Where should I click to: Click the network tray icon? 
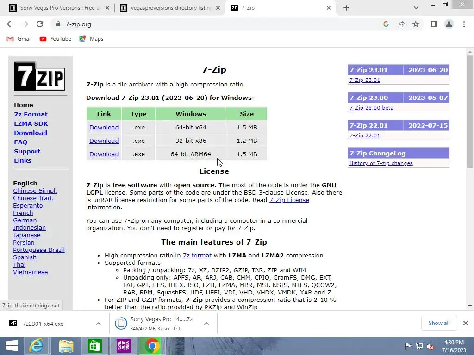pos(419,346)
